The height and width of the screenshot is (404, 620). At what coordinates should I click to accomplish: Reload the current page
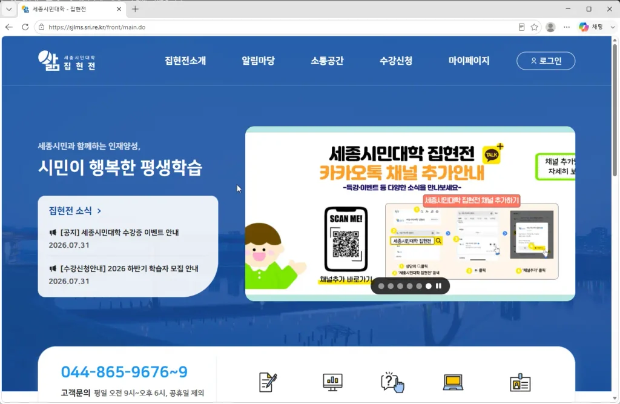pos(25,27)
